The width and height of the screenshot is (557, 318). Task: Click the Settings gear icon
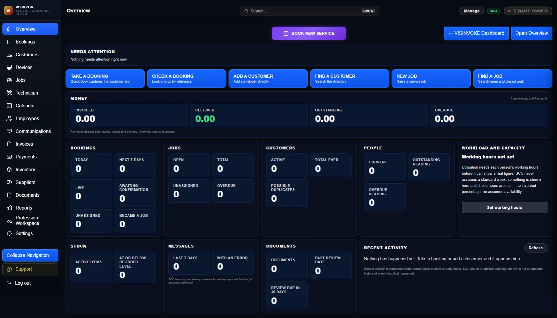click(x=9, y=233)
